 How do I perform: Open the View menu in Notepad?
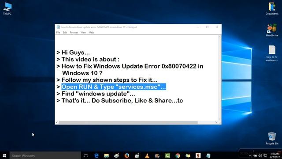pos(83,32)
